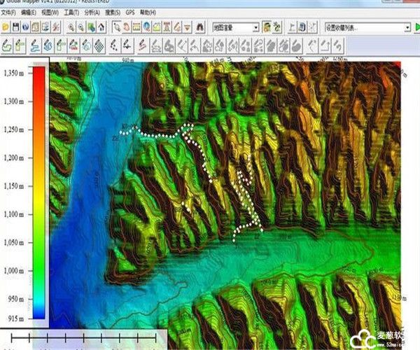Select the grid creation tool icon
The width and height of the screenshot is (420, 350).
pyautogui.click(x=101, y=46)
